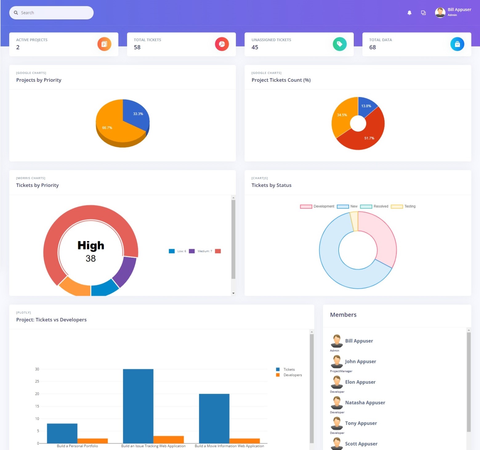Click the Low blue color swatch in legend
This screenshot has height=450, width=480.
click(x=171, y=251)
